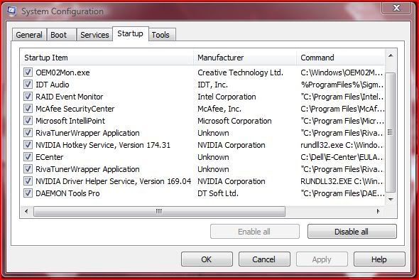Confirm with the OK button
Image resolution: width=419 pixels, height=280 pixels.
click(207, 259)
